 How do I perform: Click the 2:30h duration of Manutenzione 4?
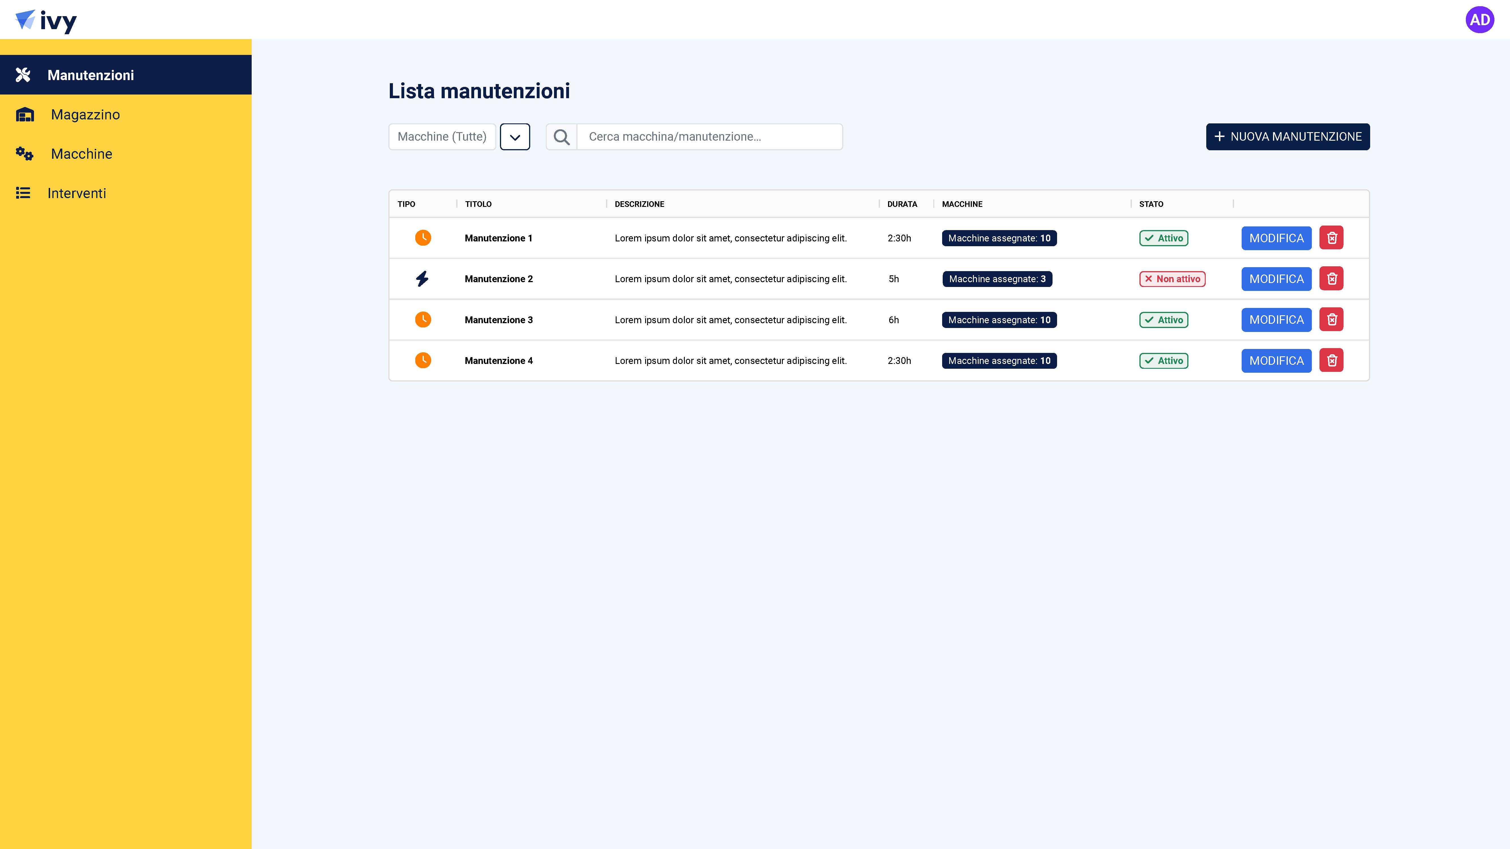coord(899,361)
